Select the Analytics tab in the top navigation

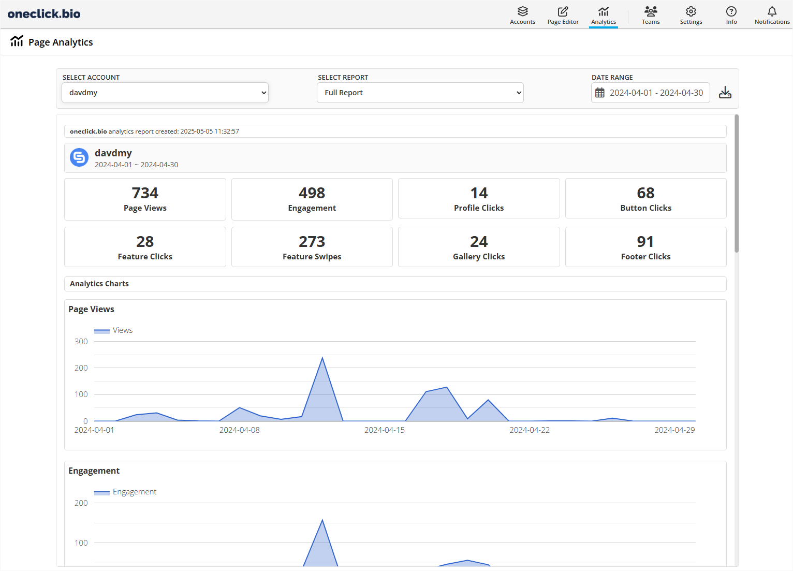point(604,15)
